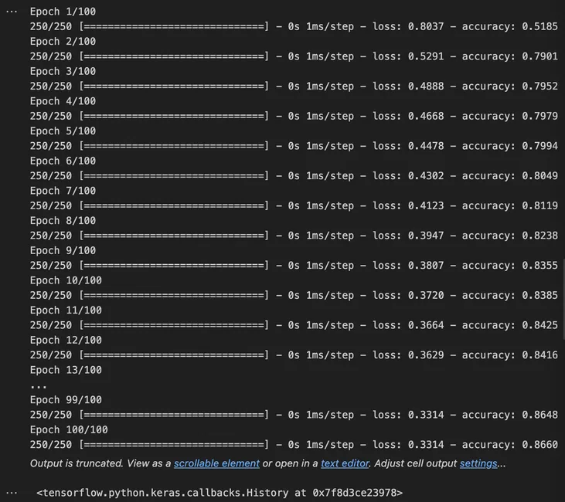
Task: Select the text 'Epoch 5/100'
Action: [63, 131]
